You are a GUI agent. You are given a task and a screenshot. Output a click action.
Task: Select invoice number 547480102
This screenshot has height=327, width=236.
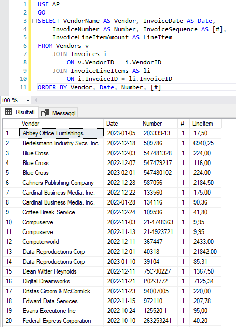coord(158,173)
